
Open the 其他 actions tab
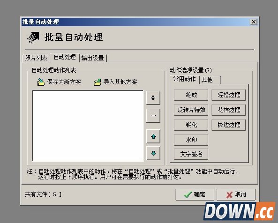pyautogui.click(x=210, y=80)
